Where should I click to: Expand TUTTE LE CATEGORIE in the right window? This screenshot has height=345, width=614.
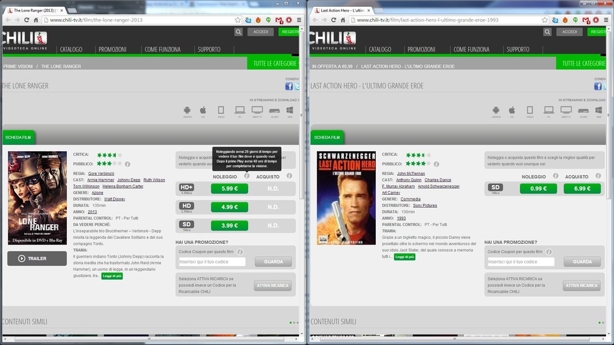[x=583, y=63]
